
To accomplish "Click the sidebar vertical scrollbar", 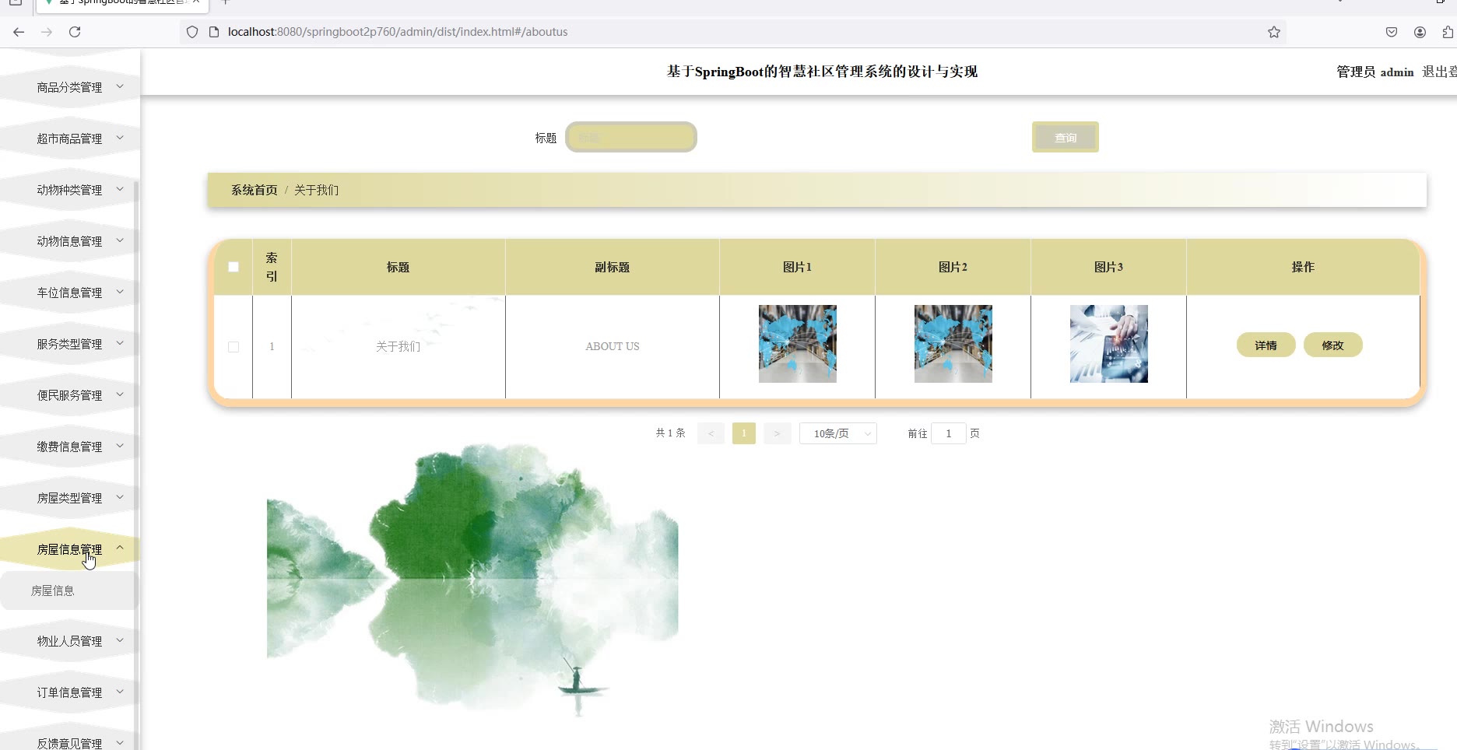I will pyautogui.click(x=136, y=467).
